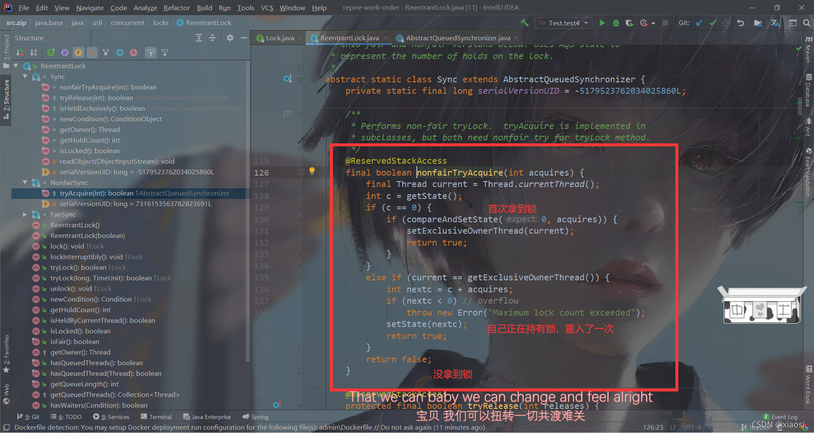Expand all nodes in Structure panel
Screen dimensions: 814x433
pos(199,38)
